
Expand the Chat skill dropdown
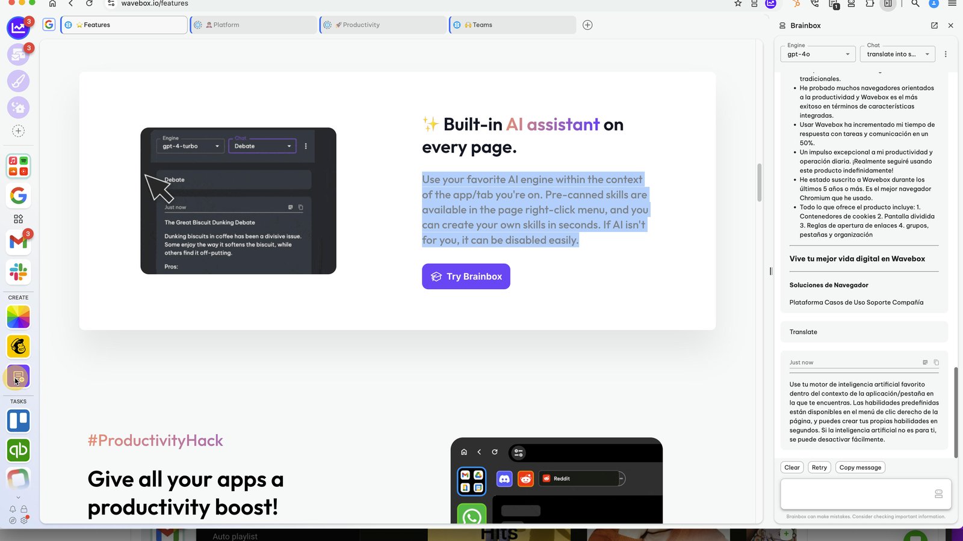[897, 54]
